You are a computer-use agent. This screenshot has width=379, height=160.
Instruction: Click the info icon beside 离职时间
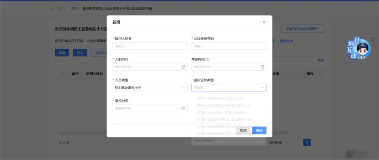(207, 60)
